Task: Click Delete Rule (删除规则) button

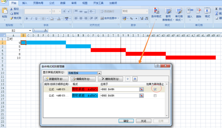Action: [110, 79]
